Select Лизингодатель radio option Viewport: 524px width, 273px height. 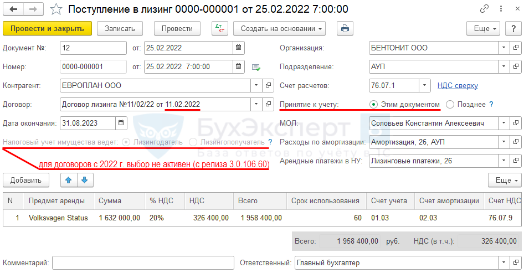[x=126, y=142]
